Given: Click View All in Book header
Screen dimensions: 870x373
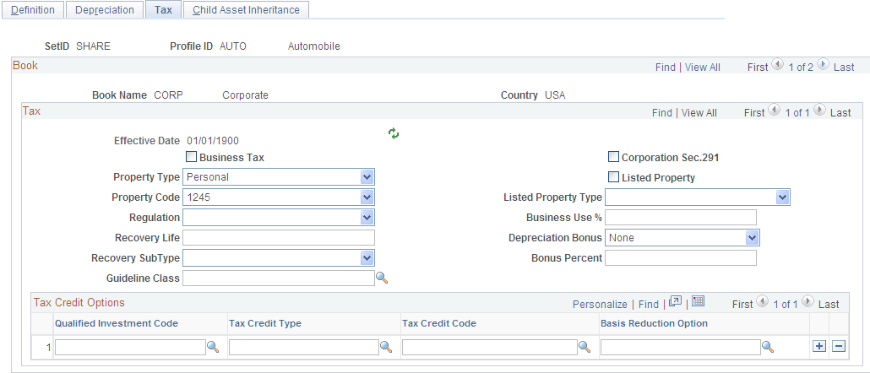Looking at the screenshot, I should click(703, 67).
